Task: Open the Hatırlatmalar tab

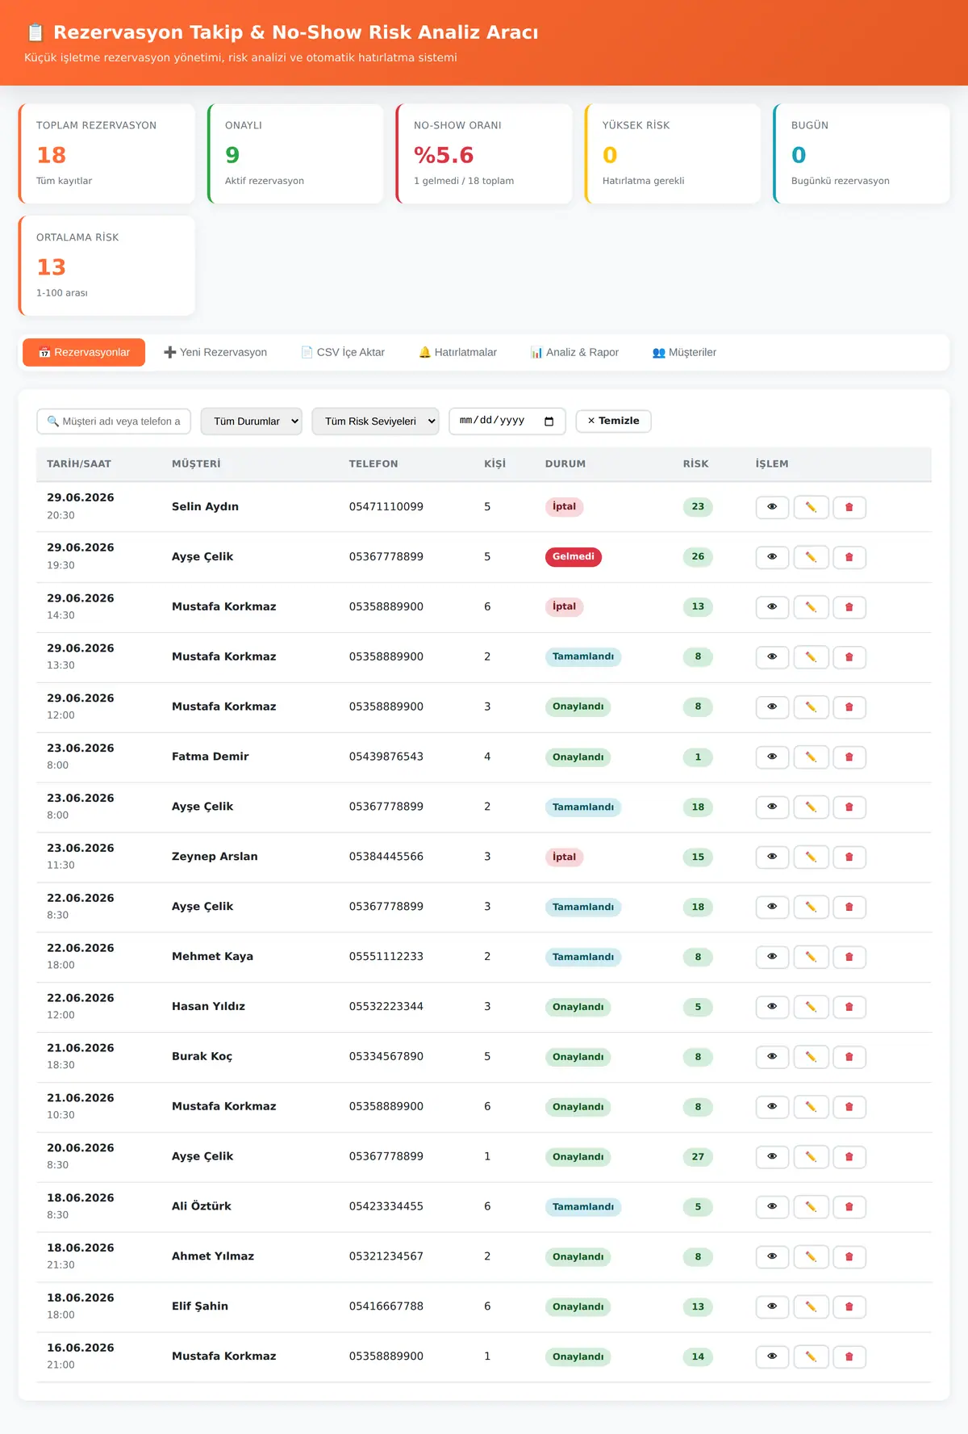Action: pos(457,352)
